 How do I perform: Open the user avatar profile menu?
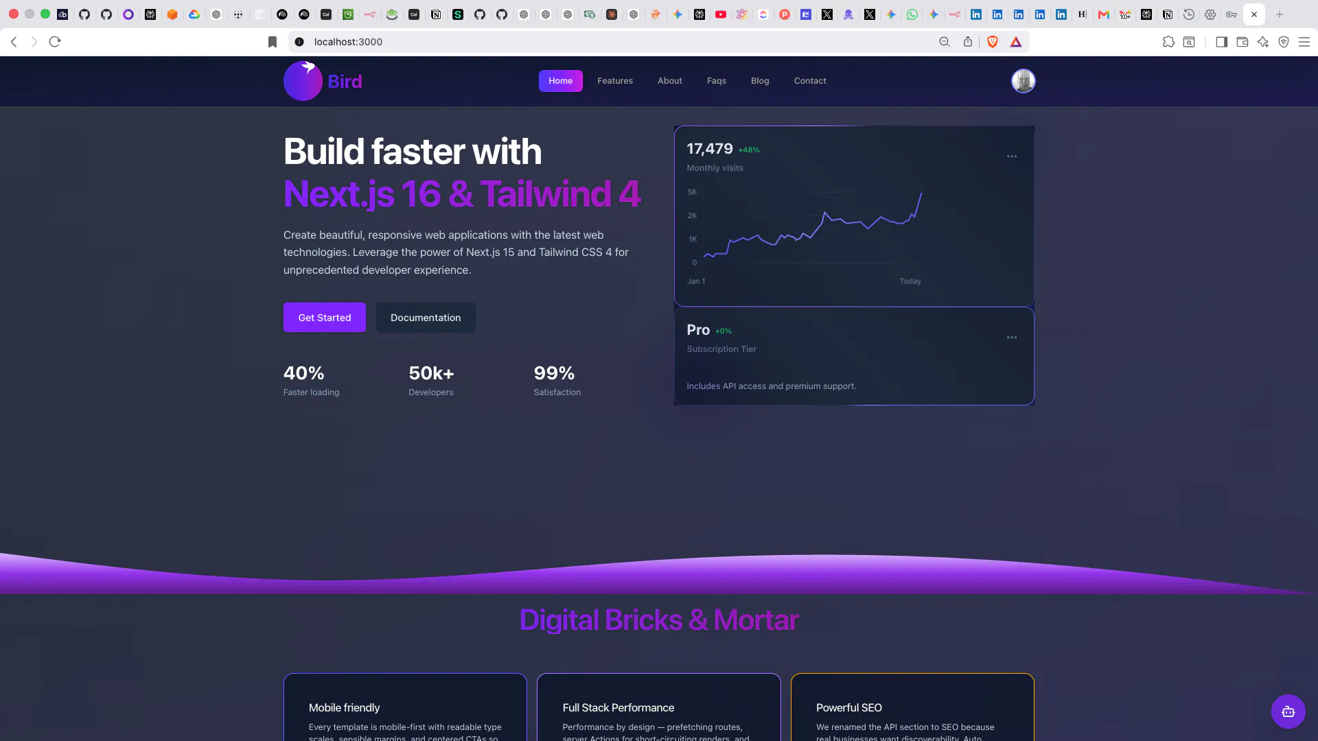pos(1023,81)
